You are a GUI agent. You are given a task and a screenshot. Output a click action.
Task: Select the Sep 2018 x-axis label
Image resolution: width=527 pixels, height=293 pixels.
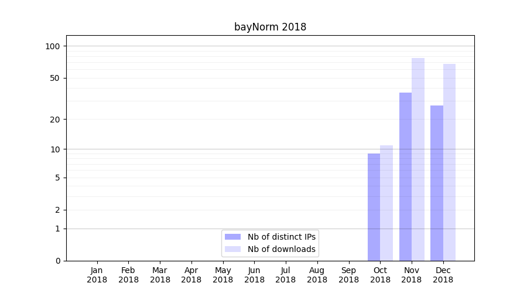(348, 275)
